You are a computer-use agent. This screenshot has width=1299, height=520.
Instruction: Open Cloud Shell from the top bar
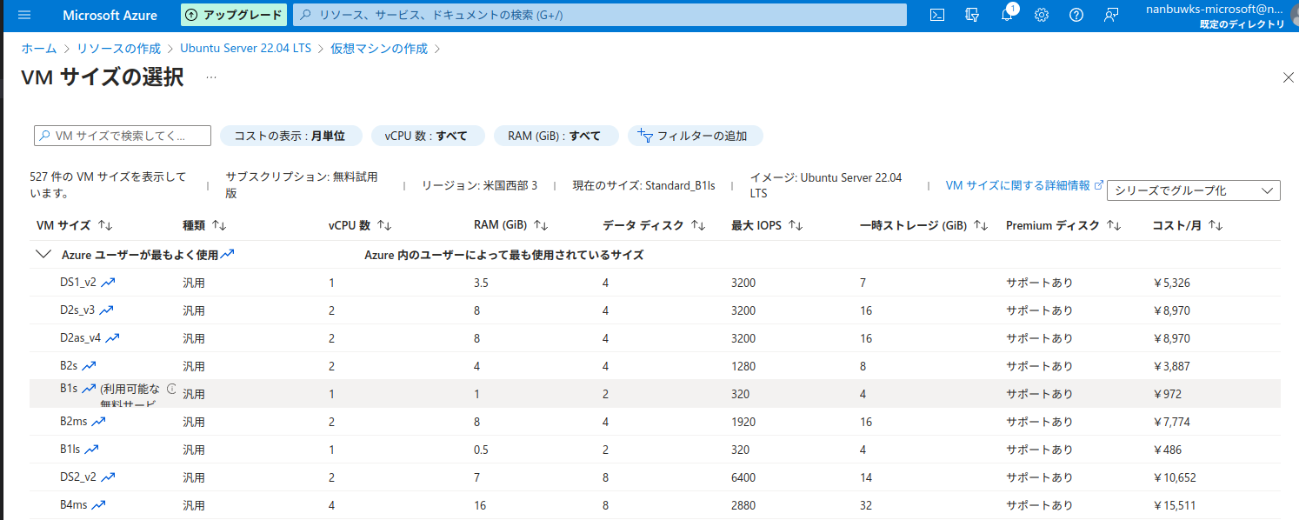[937, 15]
